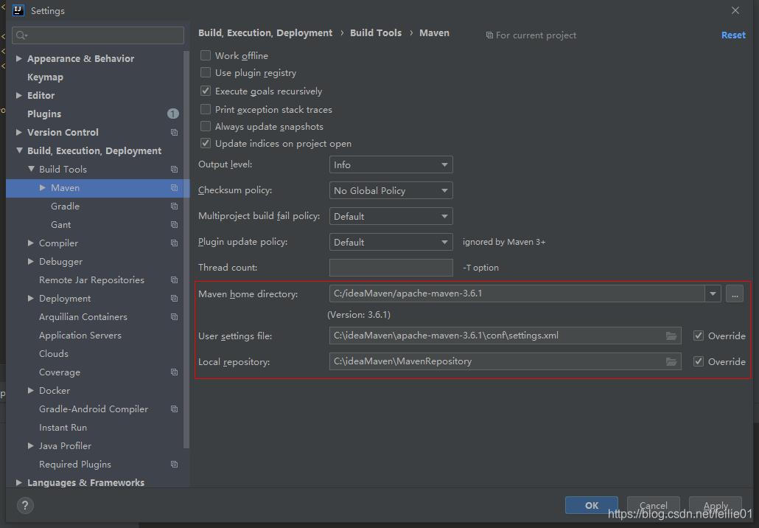
Task: Click the Reset link
Action: point(733,35)
